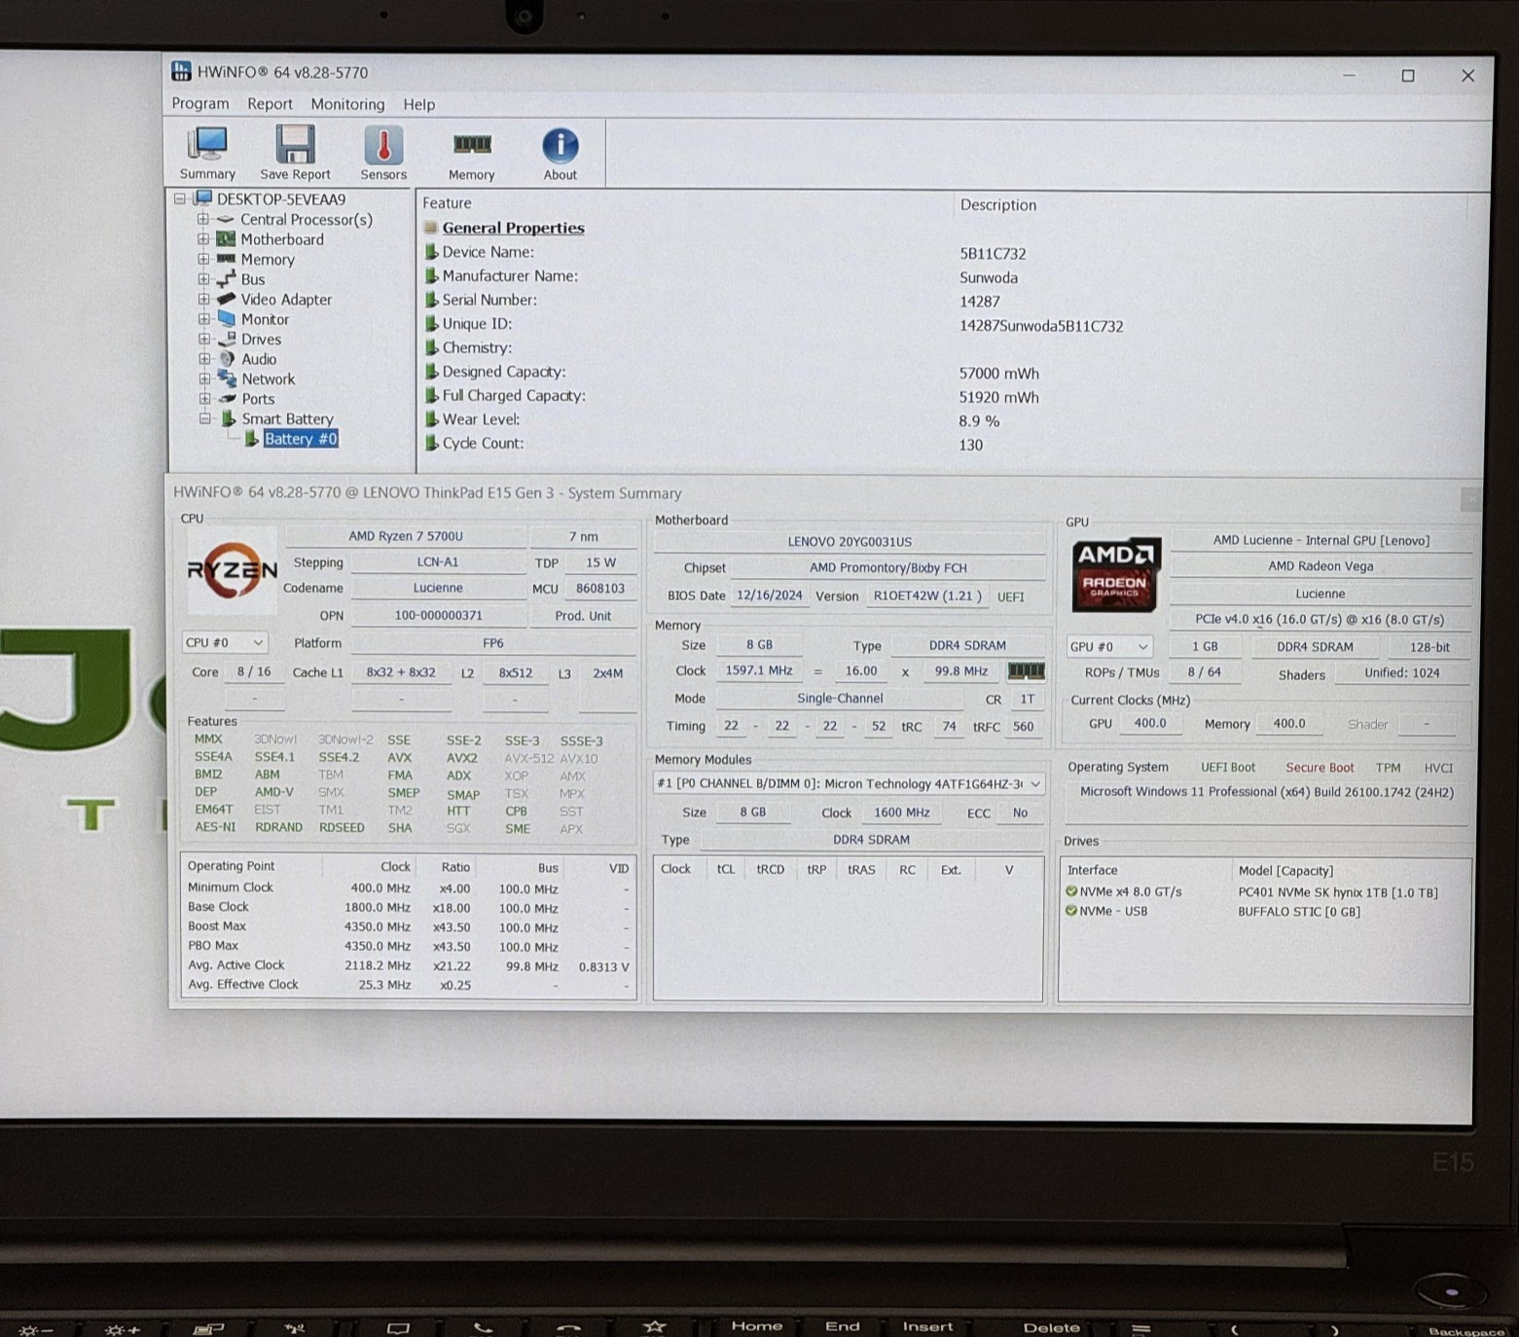The width and height of the screenshot is (1519, 1337).
Task: Select the Network tree node
Action: (268, 379)
